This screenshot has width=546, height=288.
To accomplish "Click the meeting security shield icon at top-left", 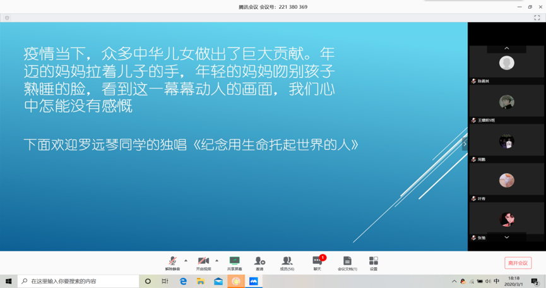I will [x=7, y=18].
